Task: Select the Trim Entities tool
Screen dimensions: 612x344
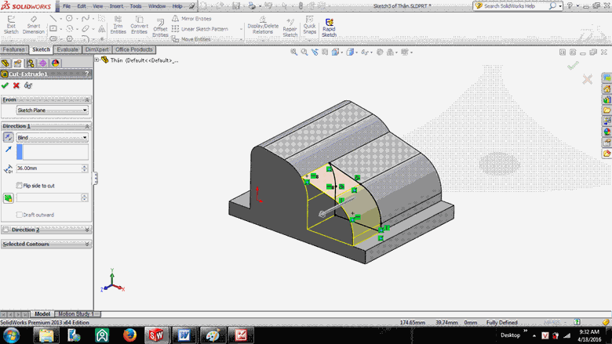Action: [x=118, y=25]
